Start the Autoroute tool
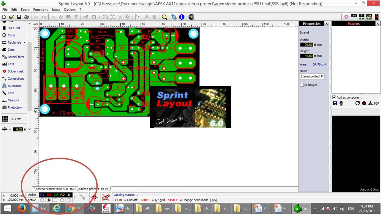381x215 pixels. 12,86
